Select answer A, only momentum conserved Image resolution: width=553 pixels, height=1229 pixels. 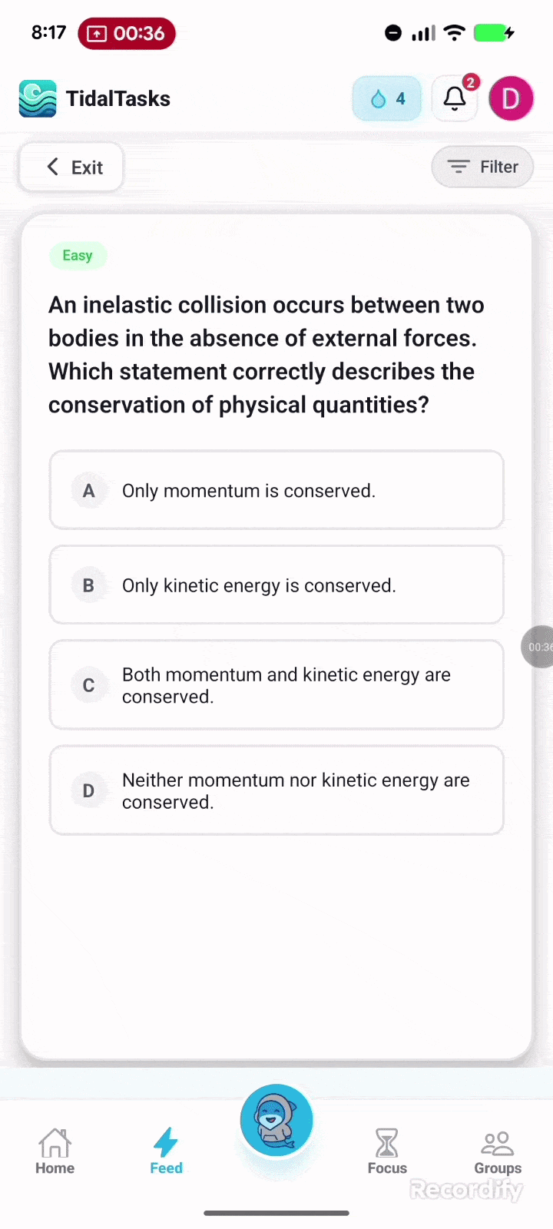(x=276, y=490)
